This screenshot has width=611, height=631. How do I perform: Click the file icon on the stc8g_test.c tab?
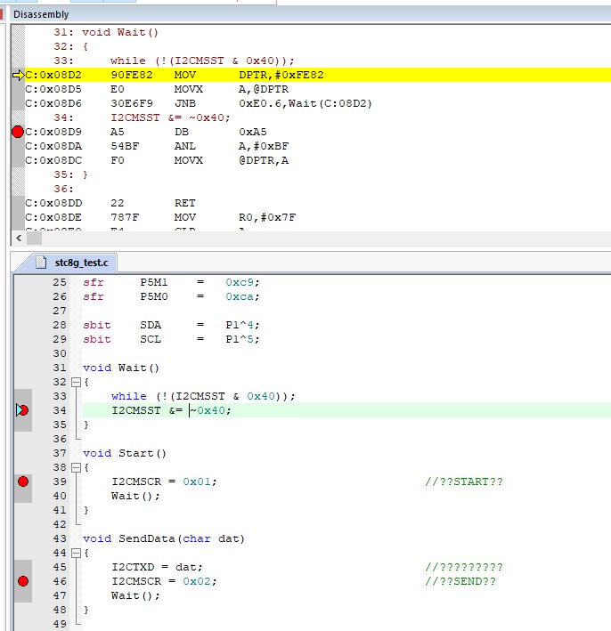coord(41,263)
